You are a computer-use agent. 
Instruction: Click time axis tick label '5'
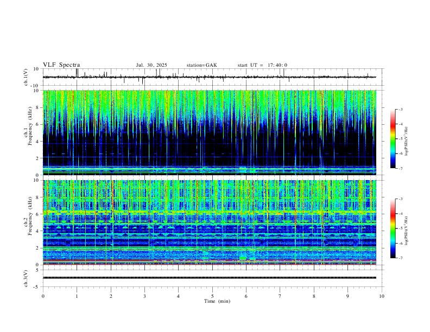coord(212,296)
